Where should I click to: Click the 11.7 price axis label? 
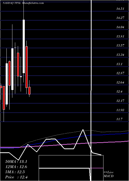click(x=119, y=119)
